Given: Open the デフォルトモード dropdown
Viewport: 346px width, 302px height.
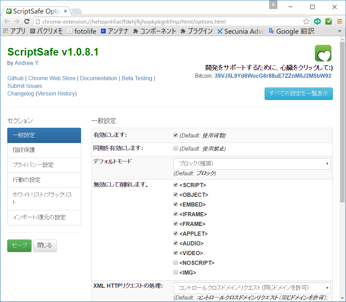Looking at the screenshot, I should click(x=252, y=163).
